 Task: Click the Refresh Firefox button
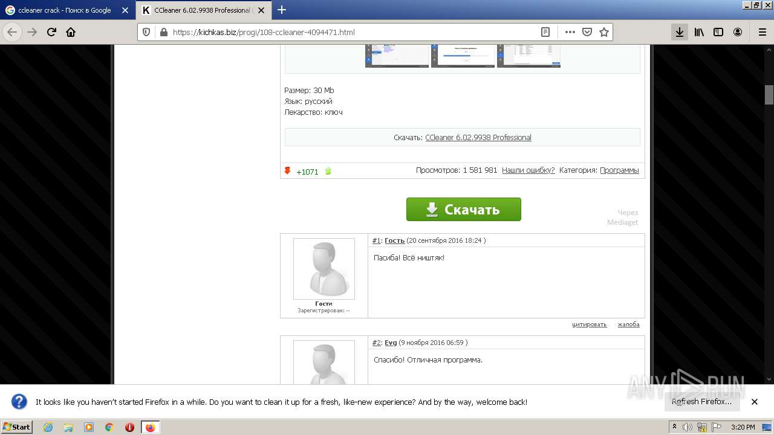tap(701, 402)
